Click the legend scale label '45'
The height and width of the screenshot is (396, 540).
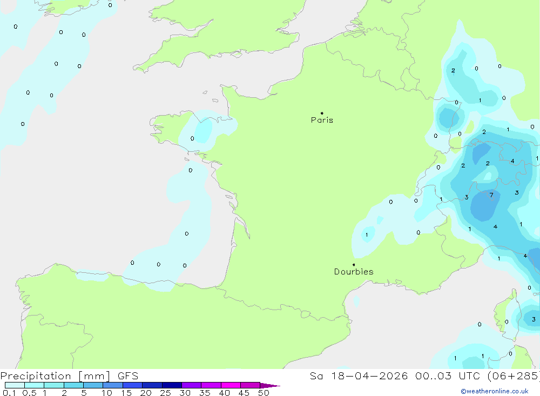(244, 393)
